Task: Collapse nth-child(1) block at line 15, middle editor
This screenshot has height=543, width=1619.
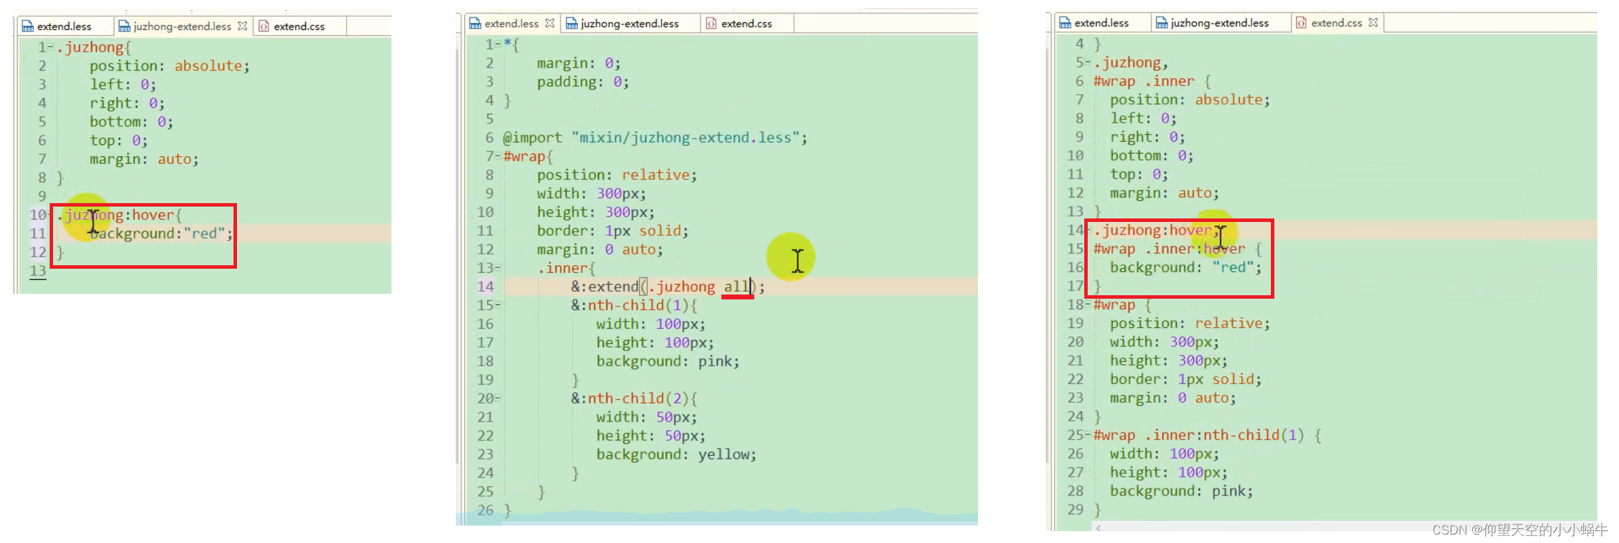Action: pos(498,305)
